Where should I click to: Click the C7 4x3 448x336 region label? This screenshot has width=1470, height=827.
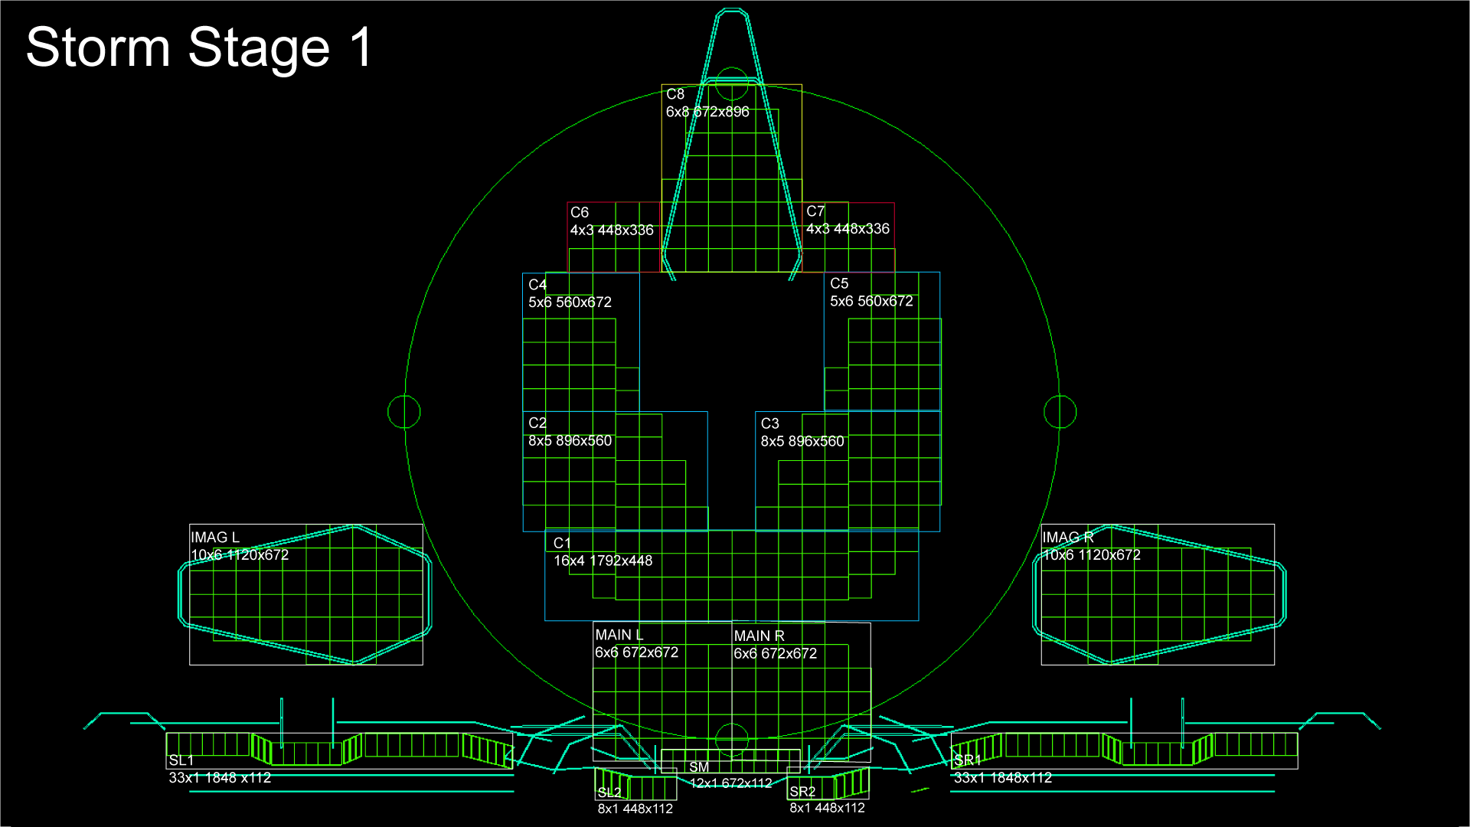coord(847,220)
